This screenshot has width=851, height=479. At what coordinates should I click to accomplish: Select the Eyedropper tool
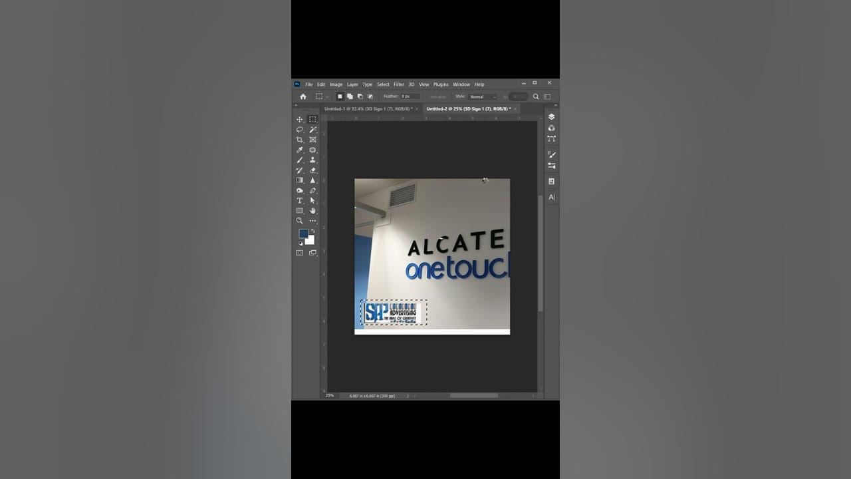tap(300, 150)
